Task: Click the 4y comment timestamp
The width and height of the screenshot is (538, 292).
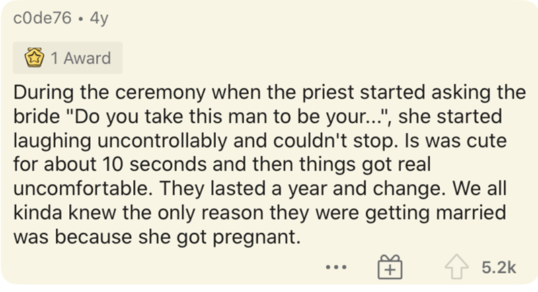Action: click(x=99, y=18)
